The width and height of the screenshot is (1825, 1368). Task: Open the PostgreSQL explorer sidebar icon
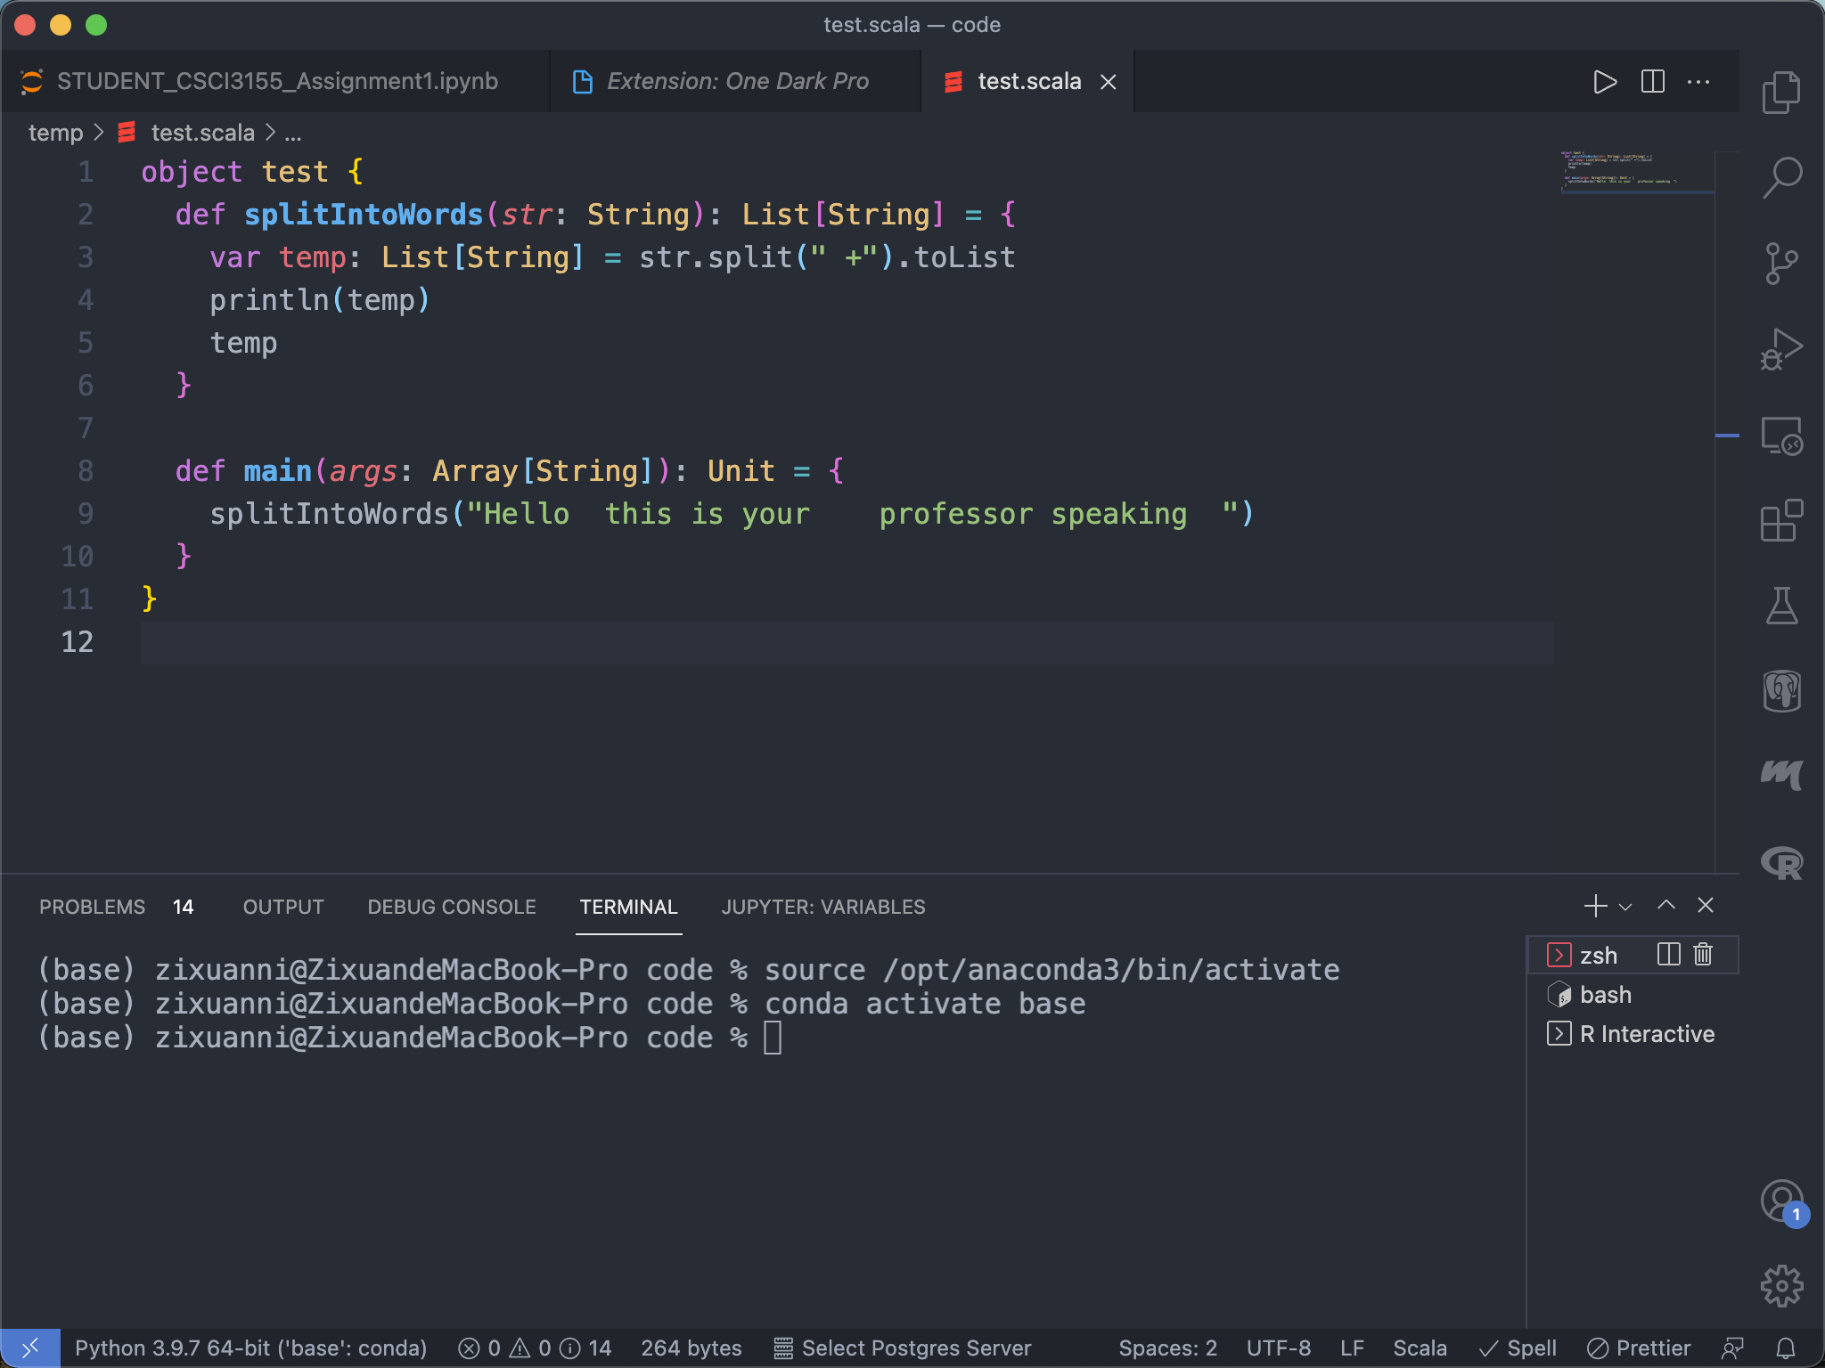pyautogui.click(x=1781, y=690)
